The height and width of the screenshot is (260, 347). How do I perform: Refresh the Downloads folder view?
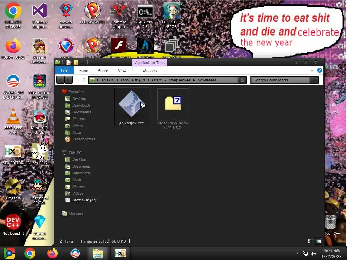242,80
